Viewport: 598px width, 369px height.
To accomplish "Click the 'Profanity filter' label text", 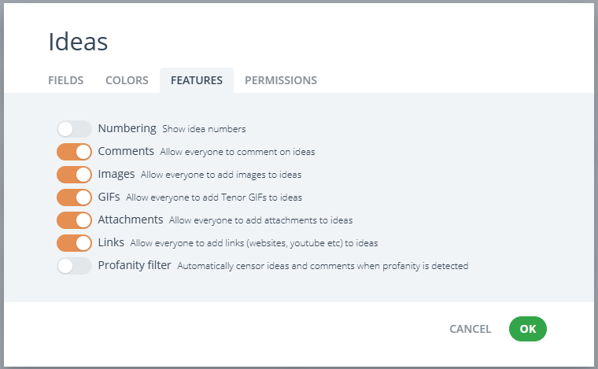I will pyautogui.click(x=135, y=265).
